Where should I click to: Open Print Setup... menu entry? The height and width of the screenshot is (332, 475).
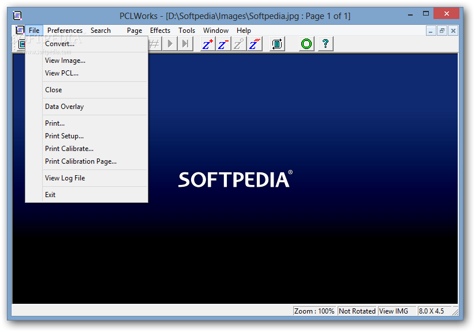coord(87,136)
